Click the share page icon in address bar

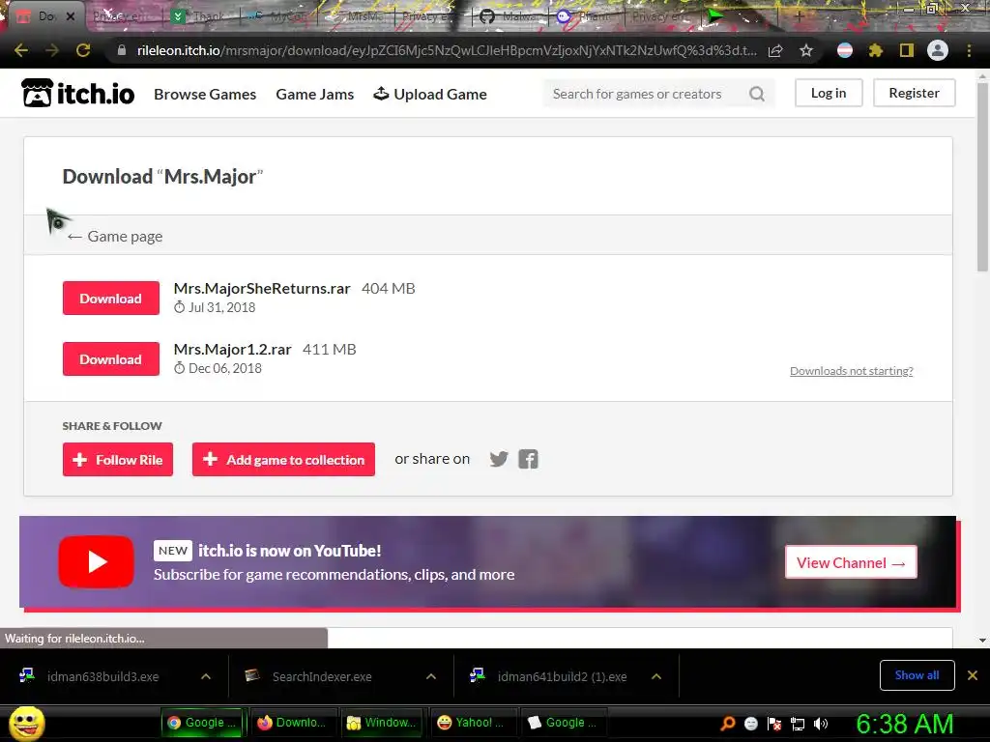click(x=775, y=50)
